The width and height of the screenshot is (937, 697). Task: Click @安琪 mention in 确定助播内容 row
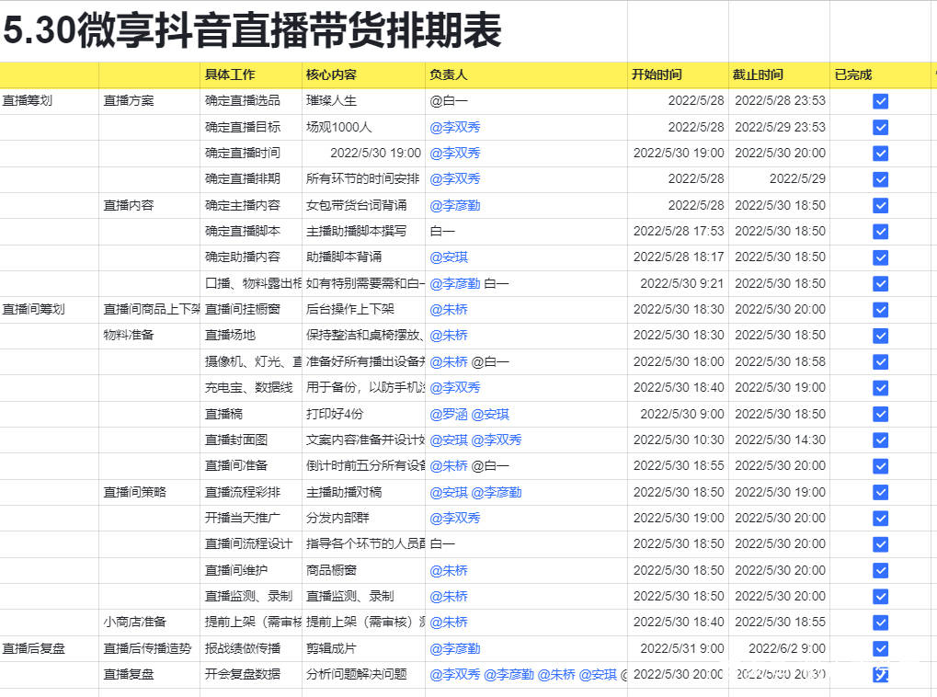click(x=449, y=257)
